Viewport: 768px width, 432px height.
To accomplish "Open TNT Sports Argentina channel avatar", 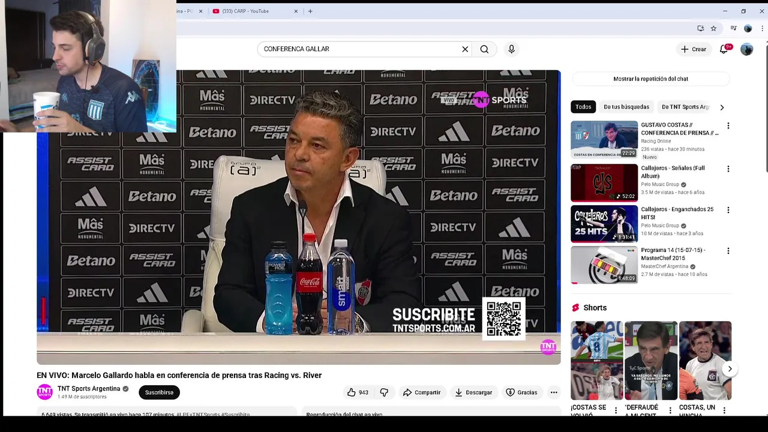I will (44, 392).
